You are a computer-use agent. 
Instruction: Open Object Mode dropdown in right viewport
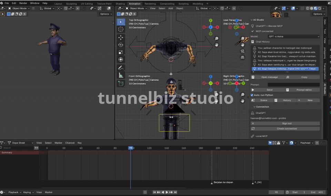pyautogui.click(x=136, y=8)
